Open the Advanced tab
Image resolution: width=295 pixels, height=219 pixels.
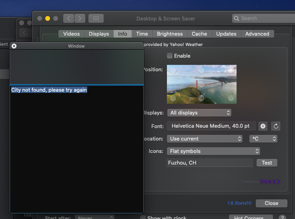[x=257, y=34]
